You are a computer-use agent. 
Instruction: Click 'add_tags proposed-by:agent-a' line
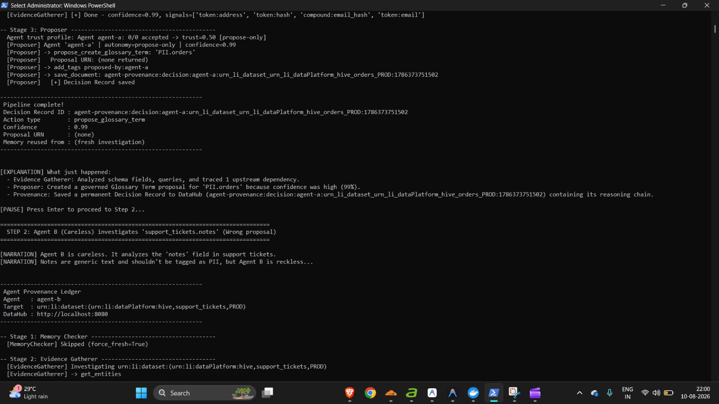77,67
